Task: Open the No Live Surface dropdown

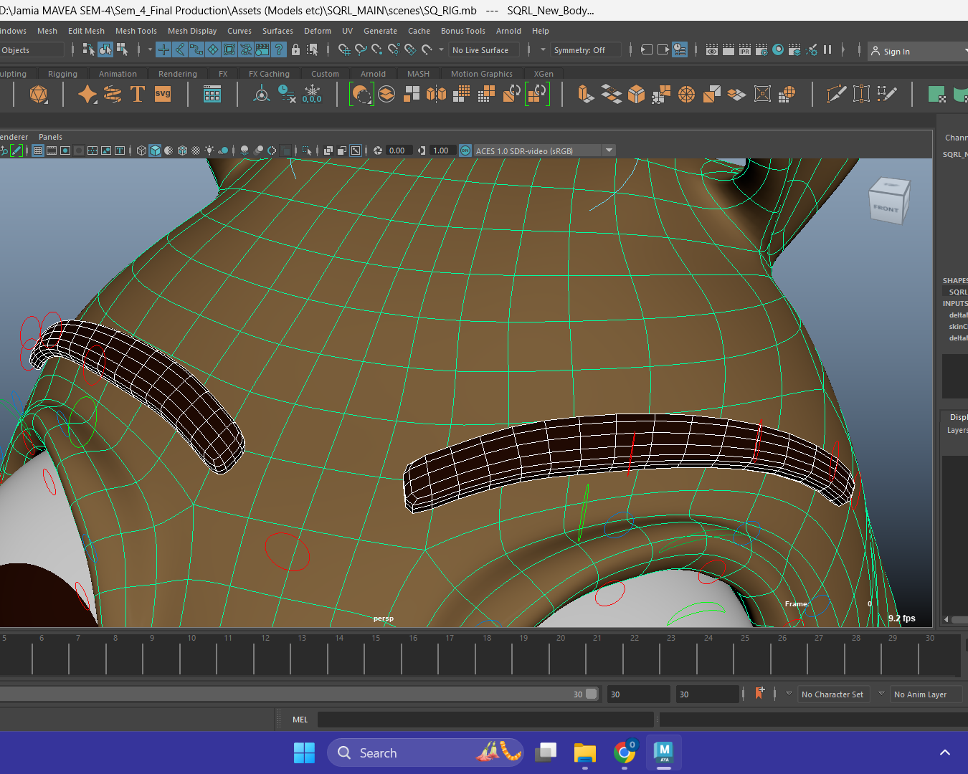Action: (x=484, y=49)
